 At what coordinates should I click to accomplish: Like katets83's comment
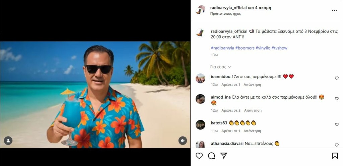337,124
